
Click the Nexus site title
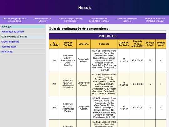click(x=84, y=8)
